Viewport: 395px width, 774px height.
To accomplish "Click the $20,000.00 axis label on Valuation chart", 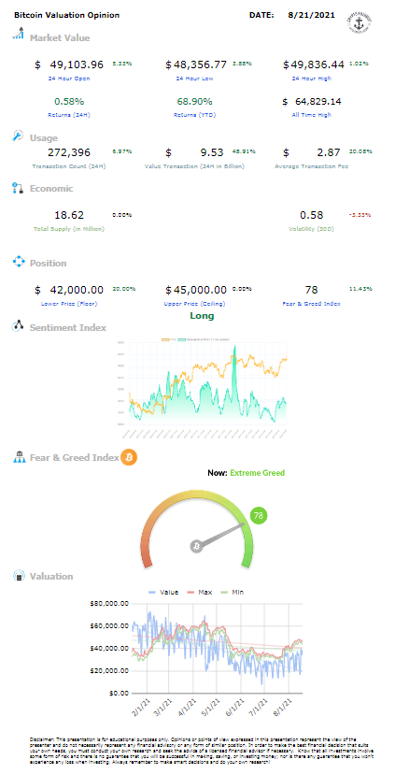I will [109, 670].
